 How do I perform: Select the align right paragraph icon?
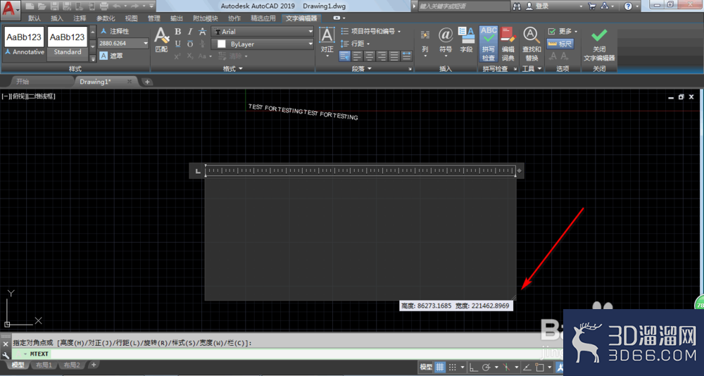click(382, 56)
